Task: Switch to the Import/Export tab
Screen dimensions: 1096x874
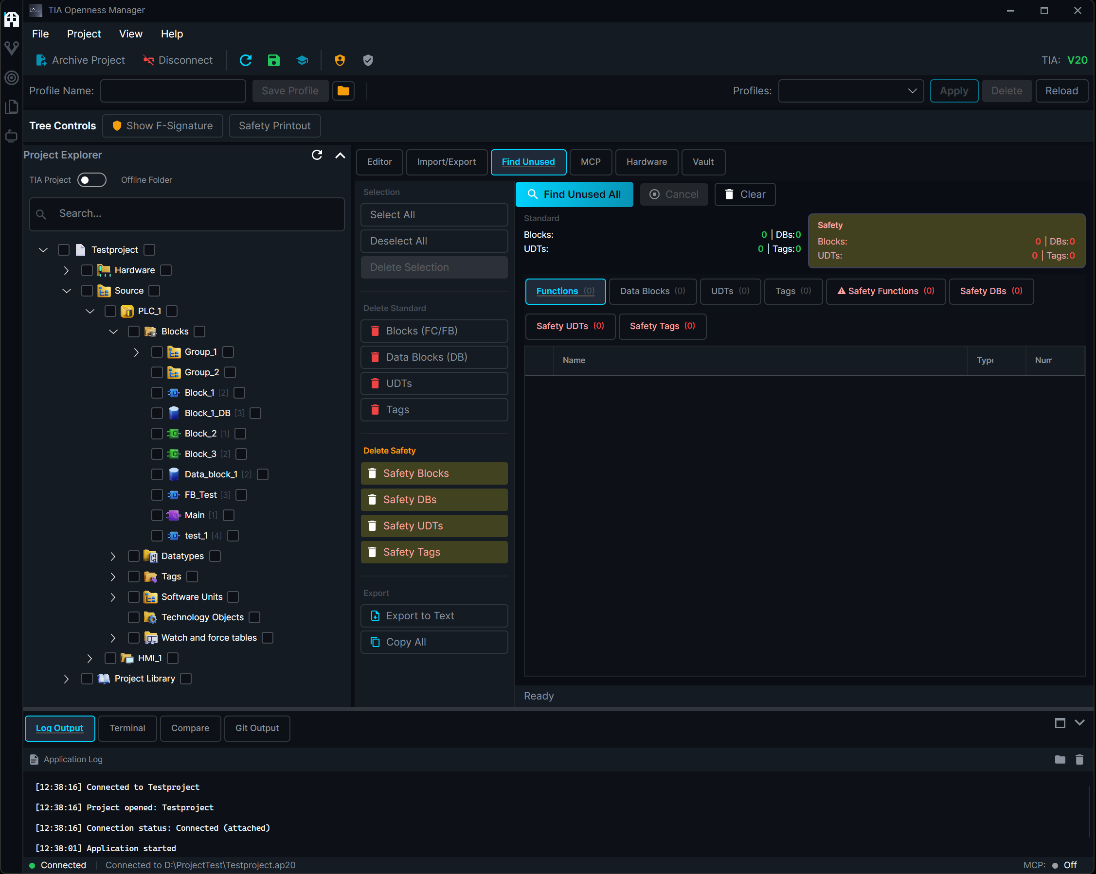Action: [447, 162]
